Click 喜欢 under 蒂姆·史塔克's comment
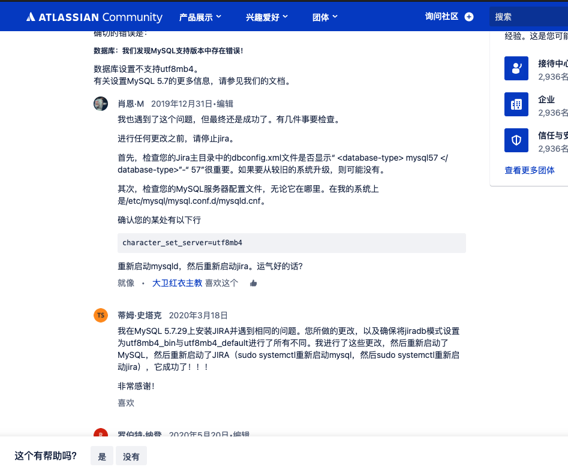 click(x=126, y=403)
